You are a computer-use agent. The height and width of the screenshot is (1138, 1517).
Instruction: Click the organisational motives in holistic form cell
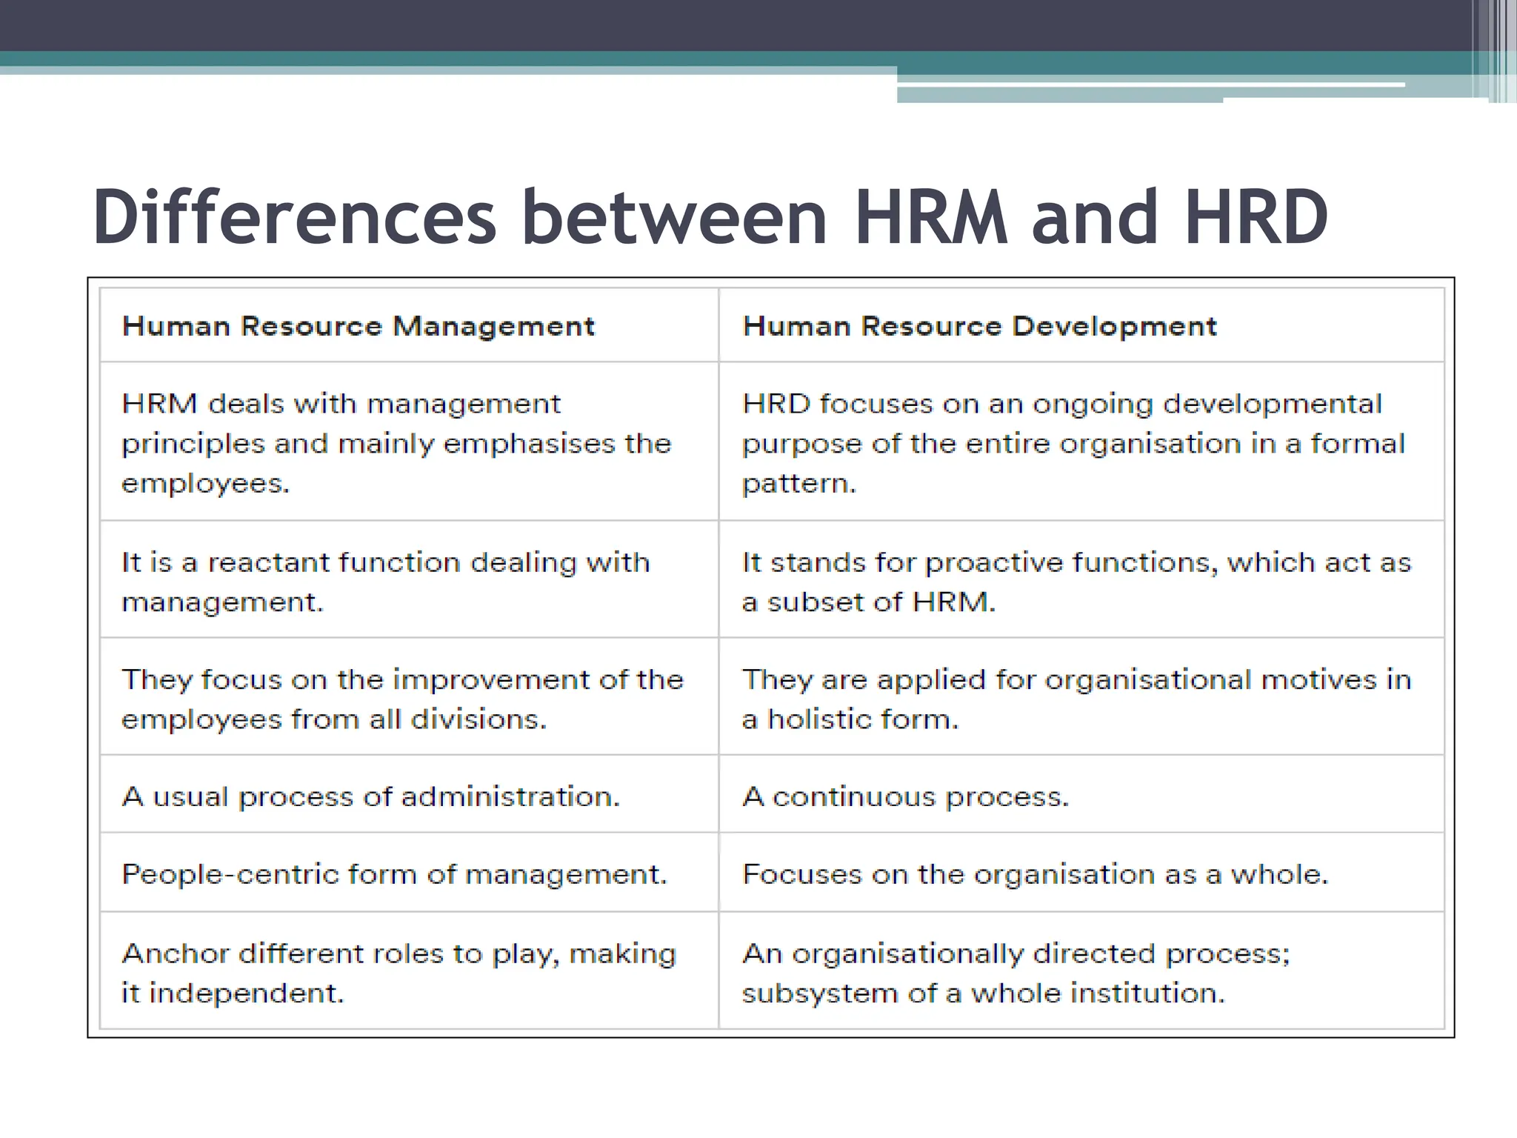click(1076, 699)
